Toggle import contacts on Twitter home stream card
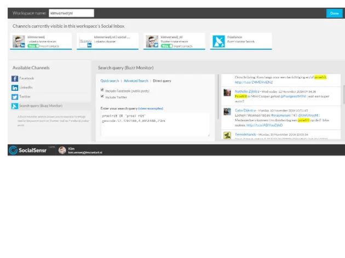The height and width of the screenshot is (258, 345). [167, 46]
